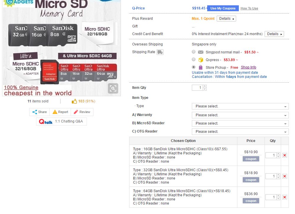Click the S$3.89 Qxpress price
Image resolution: width=295 pixels, height=214 pixels.
click(231, 60)
